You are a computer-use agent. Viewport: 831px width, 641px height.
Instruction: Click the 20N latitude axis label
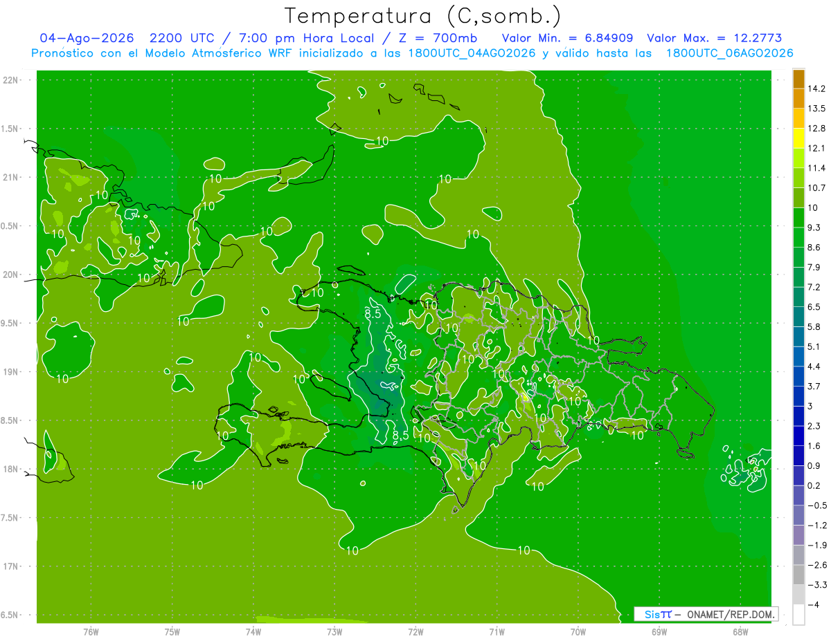[10, 275]
